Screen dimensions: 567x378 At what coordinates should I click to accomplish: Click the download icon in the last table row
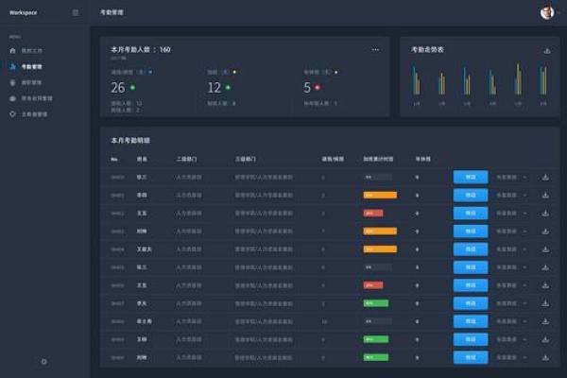coord(545,357)
